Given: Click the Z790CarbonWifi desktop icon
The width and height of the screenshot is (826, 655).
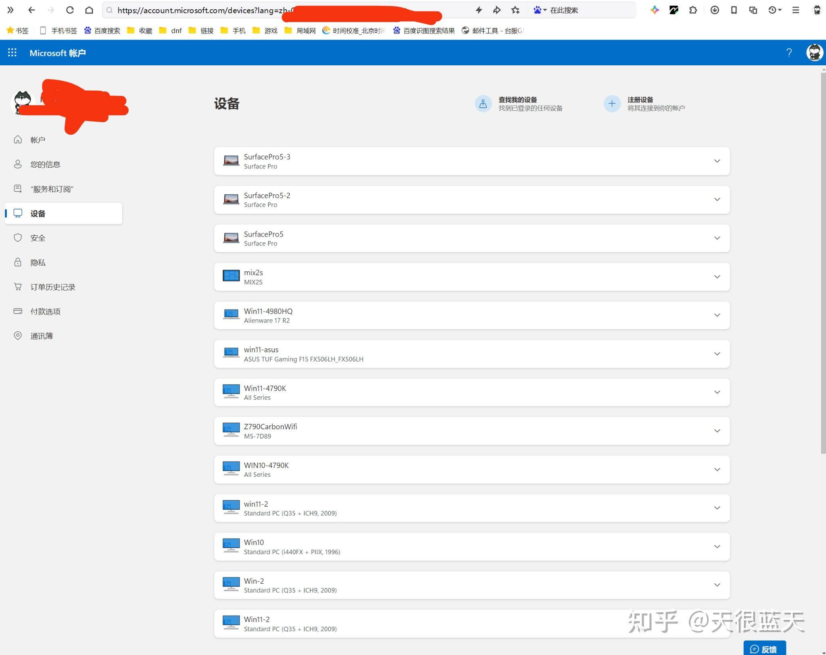Looking at the screenshot, I should coord(231,430).
